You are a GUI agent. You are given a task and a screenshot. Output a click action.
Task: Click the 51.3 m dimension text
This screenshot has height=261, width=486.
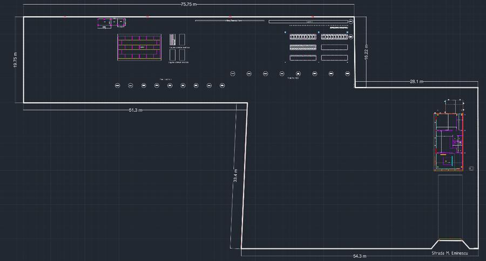(x=136, y=110)
